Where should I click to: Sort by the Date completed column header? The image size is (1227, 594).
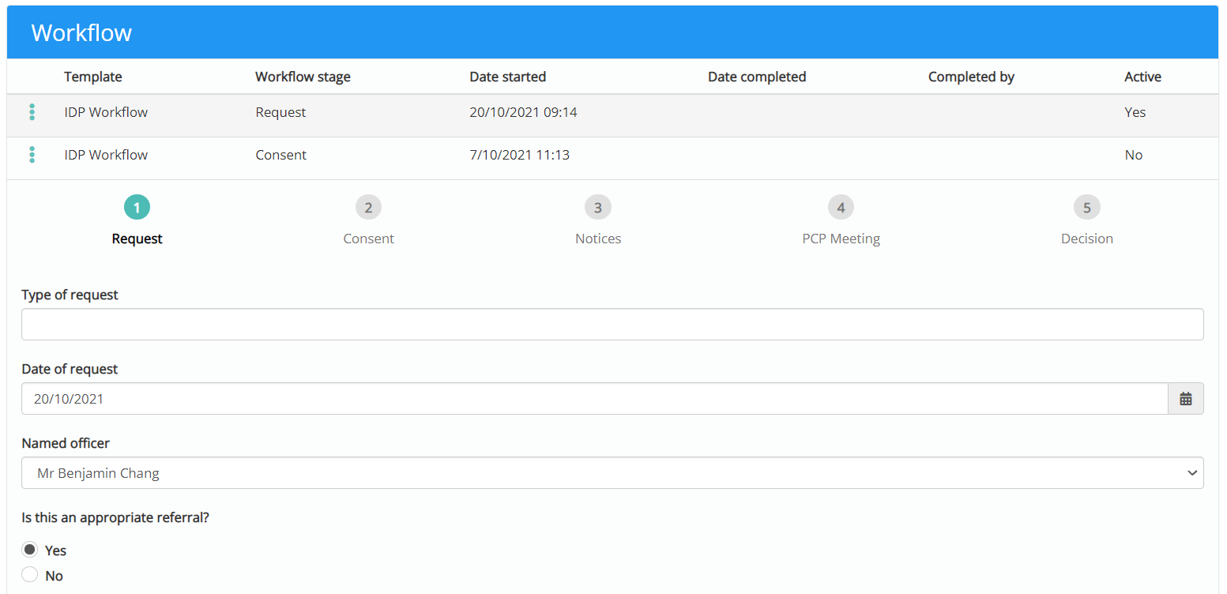pyautogui.click(x=757, y=77)
